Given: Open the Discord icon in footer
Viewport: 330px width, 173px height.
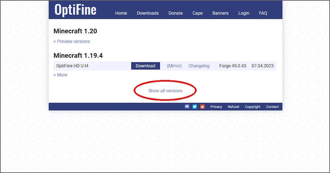Looking at the screenshot, I should [187, 106].
